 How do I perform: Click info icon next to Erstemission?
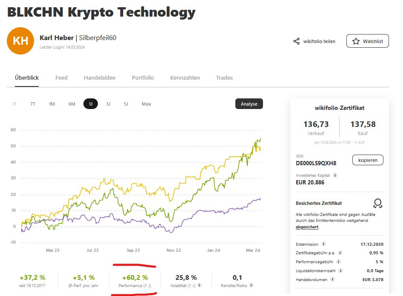pyautogui.click(x=323, y=244)
